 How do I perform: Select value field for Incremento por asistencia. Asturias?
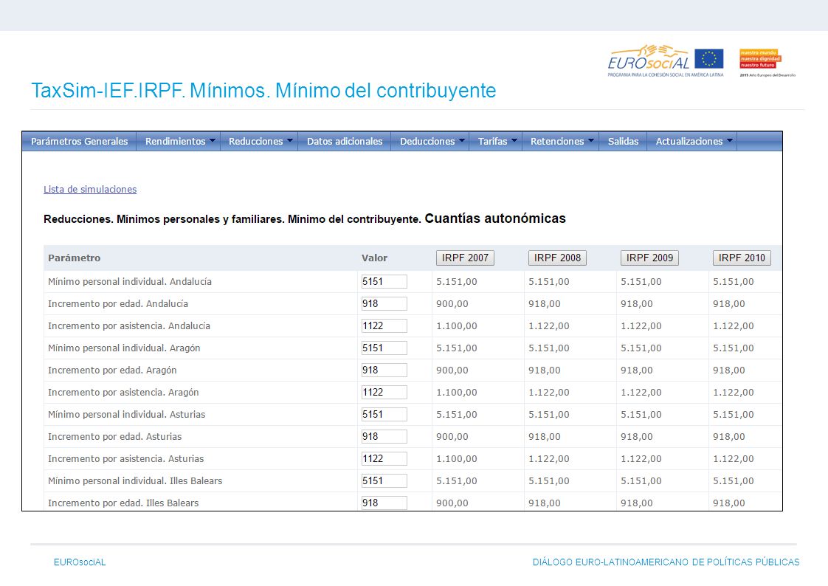tap(384, 459)
